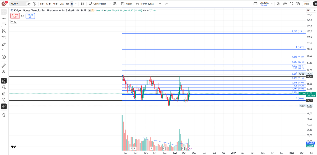Open the chart patterns tool

click(4, 31)
